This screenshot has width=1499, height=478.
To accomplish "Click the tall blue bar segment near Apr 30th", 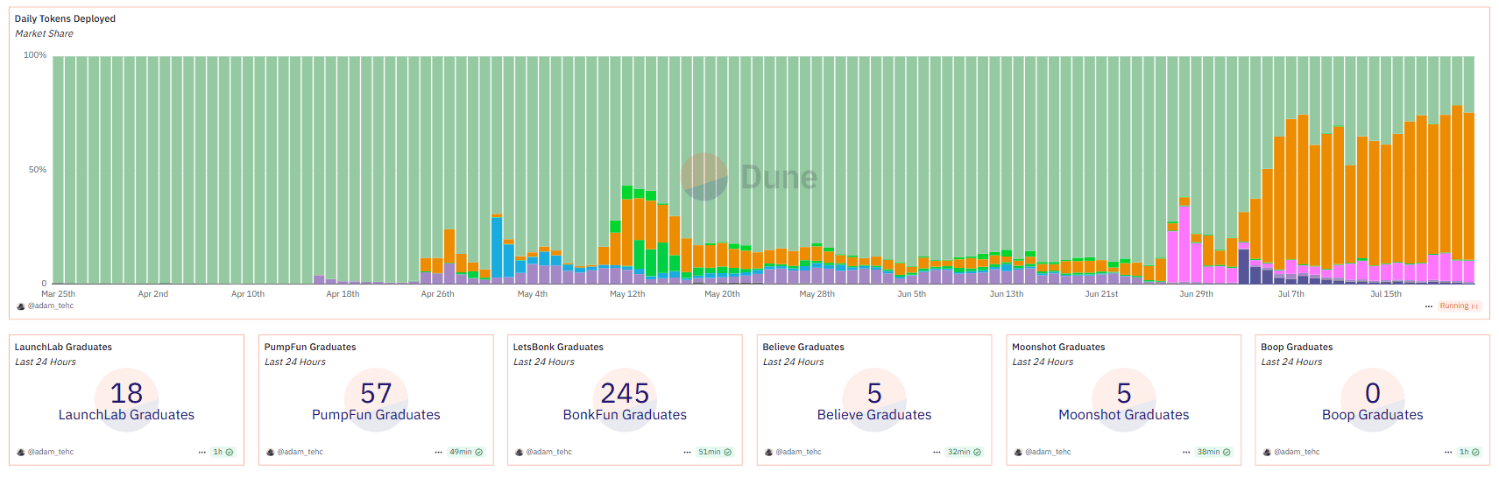I will 497,247.
